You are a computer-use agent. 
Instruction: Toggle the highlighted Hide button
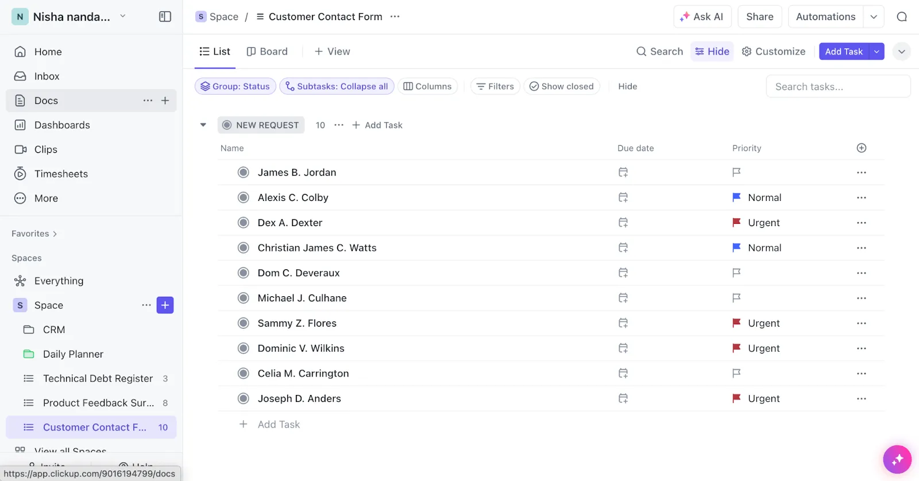click(x=712, y=52)
